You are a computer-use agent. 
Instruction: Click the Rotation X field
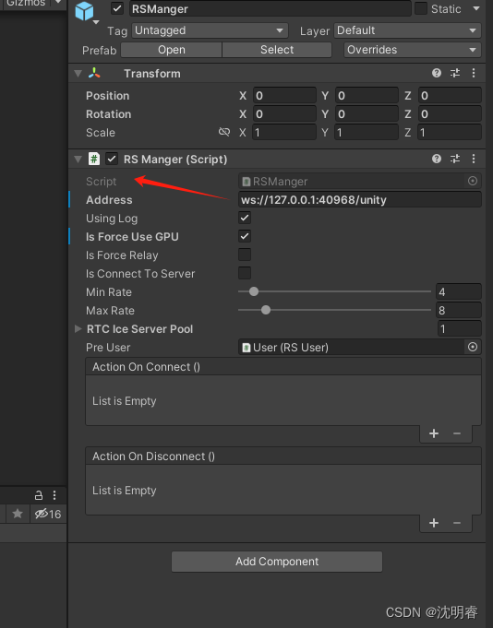pyautogui.click(x=284, y=113)
